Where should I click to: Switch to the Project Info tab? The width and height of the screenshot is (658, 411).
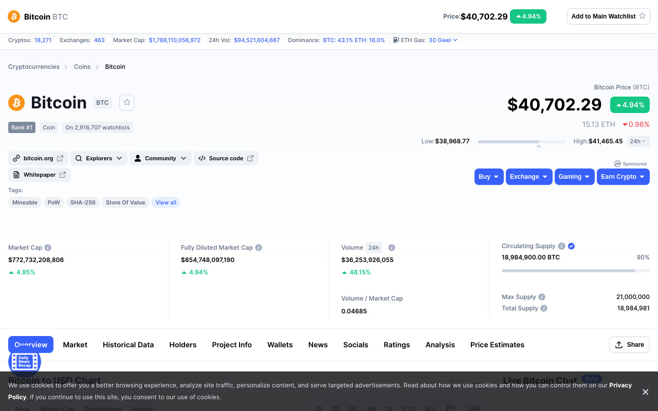[232, 345]
